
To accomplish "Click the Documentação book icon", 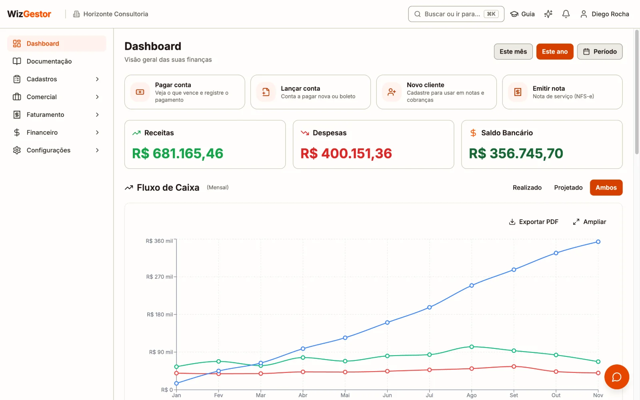I will click(x=17, y=61).
